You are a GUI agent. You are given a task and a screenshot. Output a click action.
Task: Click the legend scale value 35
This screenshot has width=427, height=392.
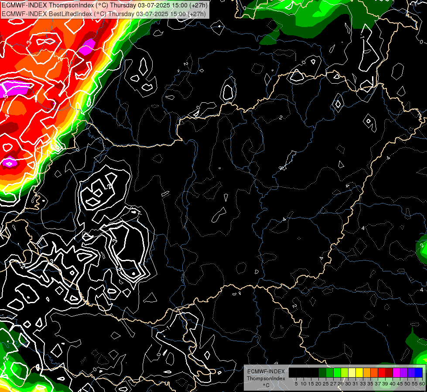click(x=371, y=384)
